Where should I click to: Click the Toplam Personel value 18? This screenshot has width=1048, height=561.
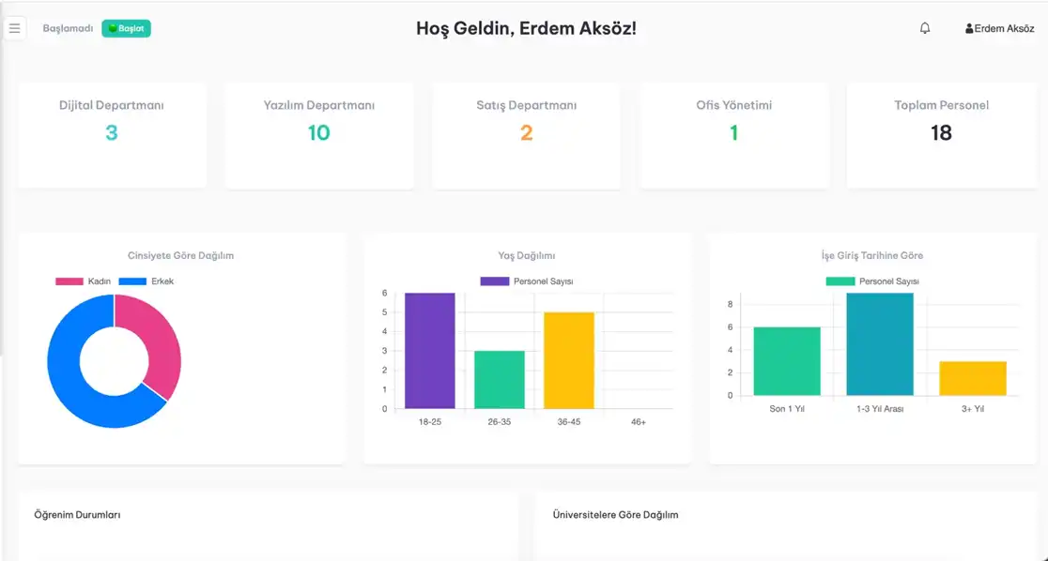(x=941, y=133)
